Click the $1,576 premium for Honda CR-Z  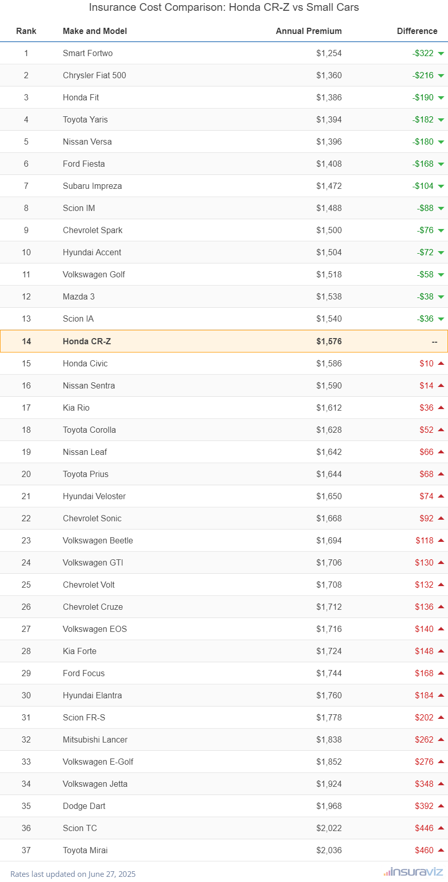pyautogui.click(x=329, y=341)
